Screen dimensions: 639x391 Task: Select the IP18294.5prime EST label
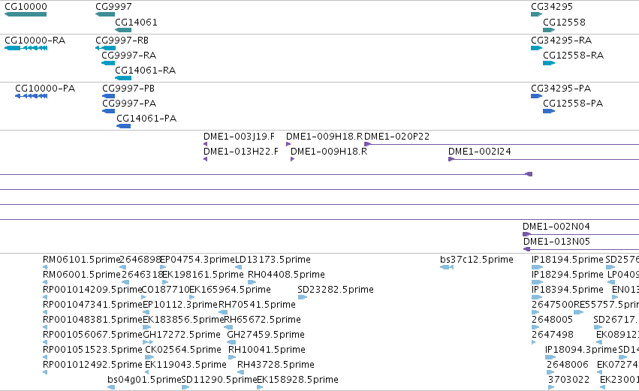pos(568,275)
